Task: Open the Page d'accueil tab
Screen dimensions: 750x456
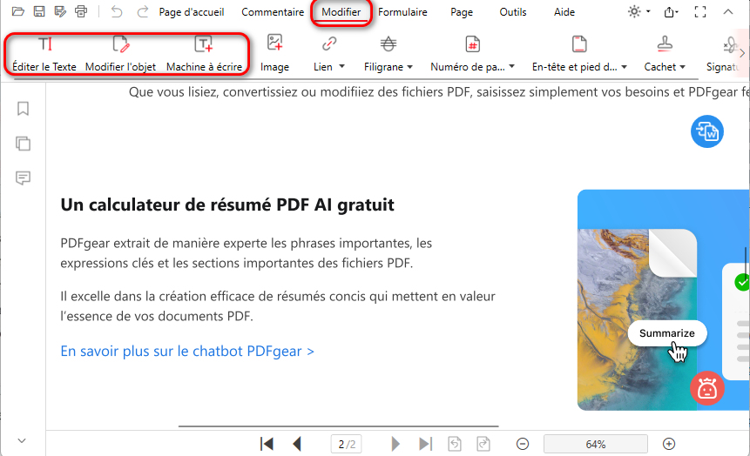Action: [192, 12]
